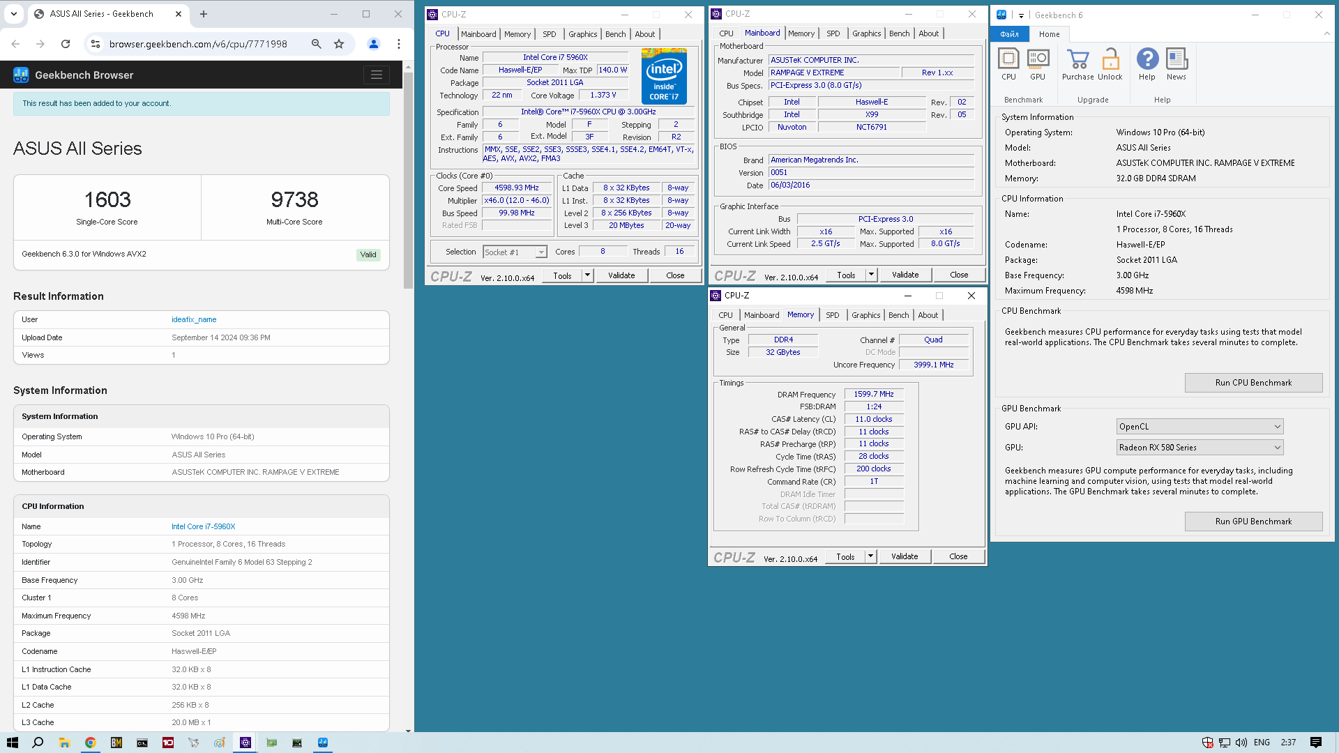Click the GPU benchmark icon in Geekbench 6

coord(1038,64)
